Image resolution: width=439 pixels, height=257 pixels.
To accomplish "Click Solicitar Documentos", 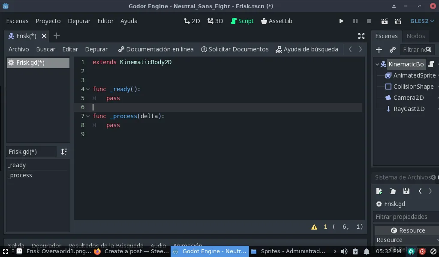I will 235,49.
